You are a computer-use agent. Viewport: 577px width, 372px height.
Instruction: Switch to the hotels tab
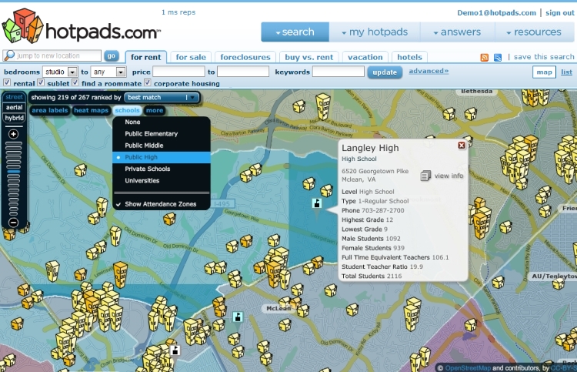pos(409,57)
